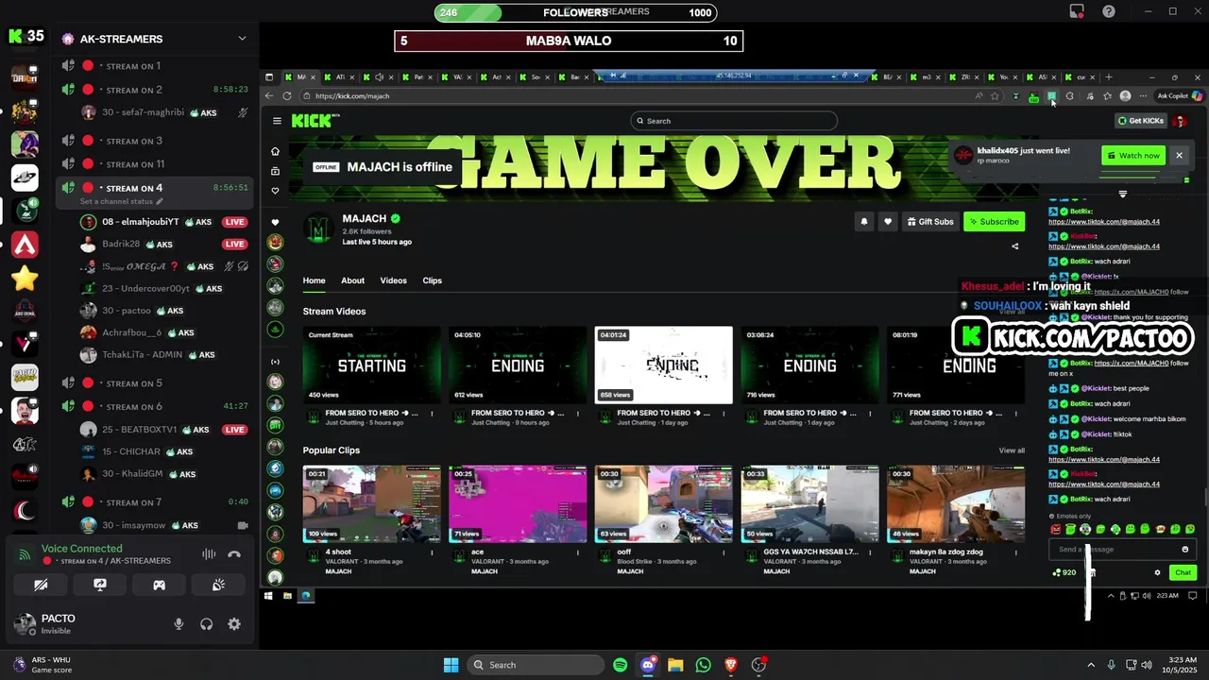Click the LIVE badge next to 25 - BEATBOXTV1
The image size is (1209, 680).
(234, 430)
